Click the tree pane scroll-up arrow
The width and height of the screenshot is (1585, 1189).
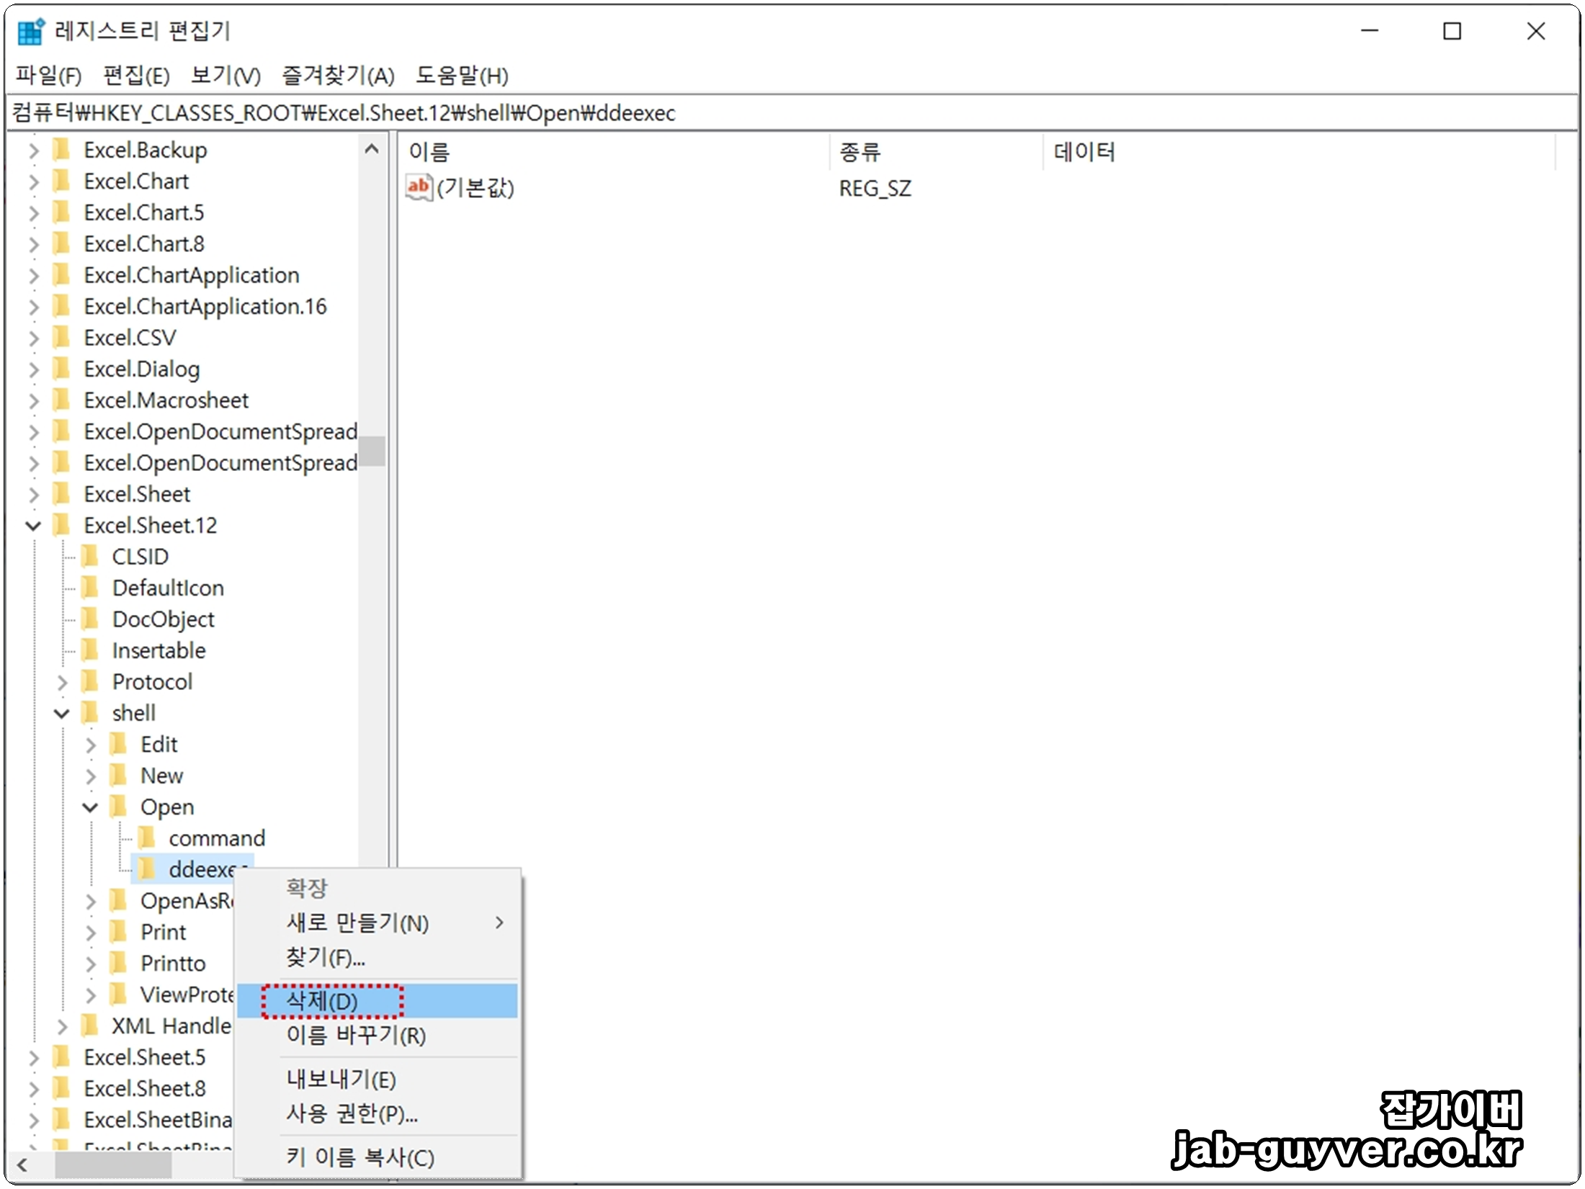372,150
